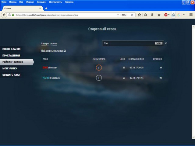Viewport: 195px width, 146px height.
Task: Click the Игроков column header
Action: click(x=158, y=59)
